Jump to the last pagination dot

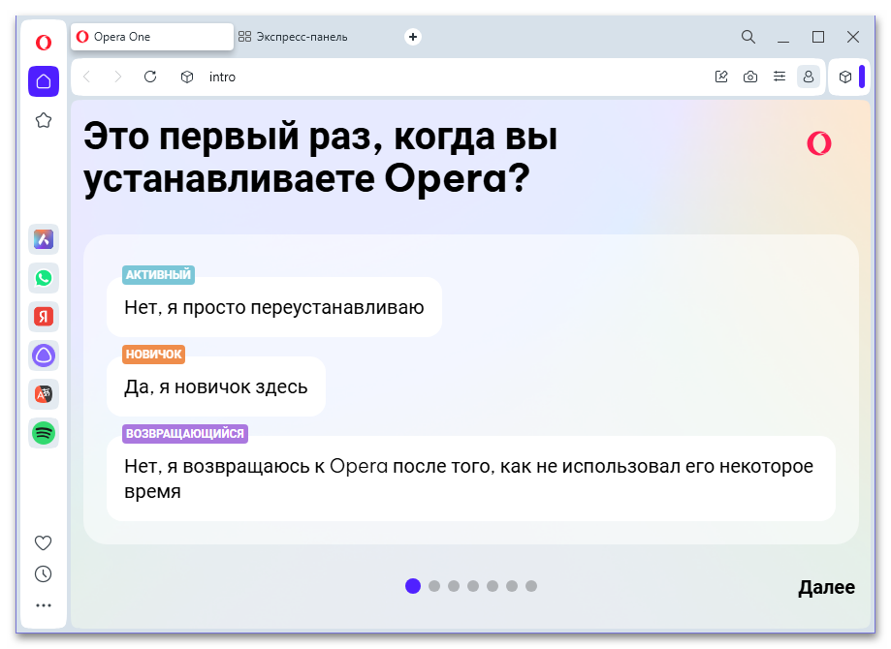pyautogui.click(x=531, y=586)
